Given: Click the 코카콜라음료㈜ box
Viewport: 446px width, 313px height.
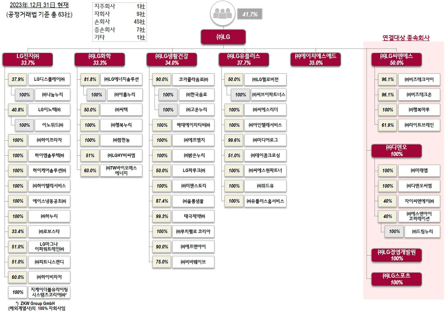Looking at the screenshot, I should [x=193, y=79].
